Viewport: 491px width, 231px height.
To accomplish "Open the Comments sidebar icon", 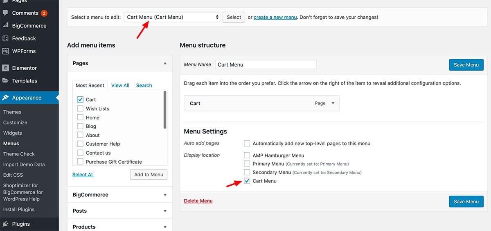I will coord(5,13).
